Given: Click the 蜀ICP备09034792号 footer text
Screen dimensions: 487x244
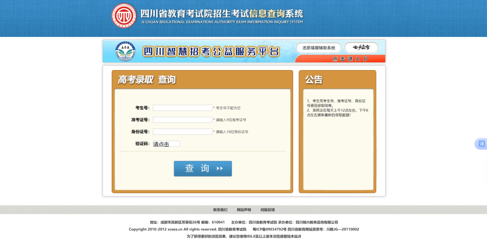Looking at the screenshot, I should pos(270,230).
